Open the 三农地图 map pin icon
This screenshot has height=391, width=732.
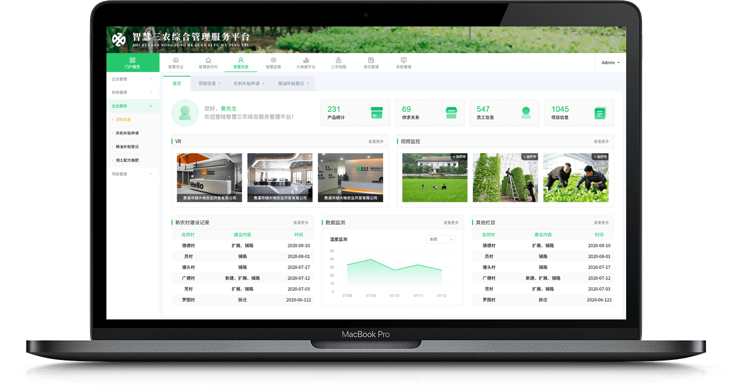(338, 60)
